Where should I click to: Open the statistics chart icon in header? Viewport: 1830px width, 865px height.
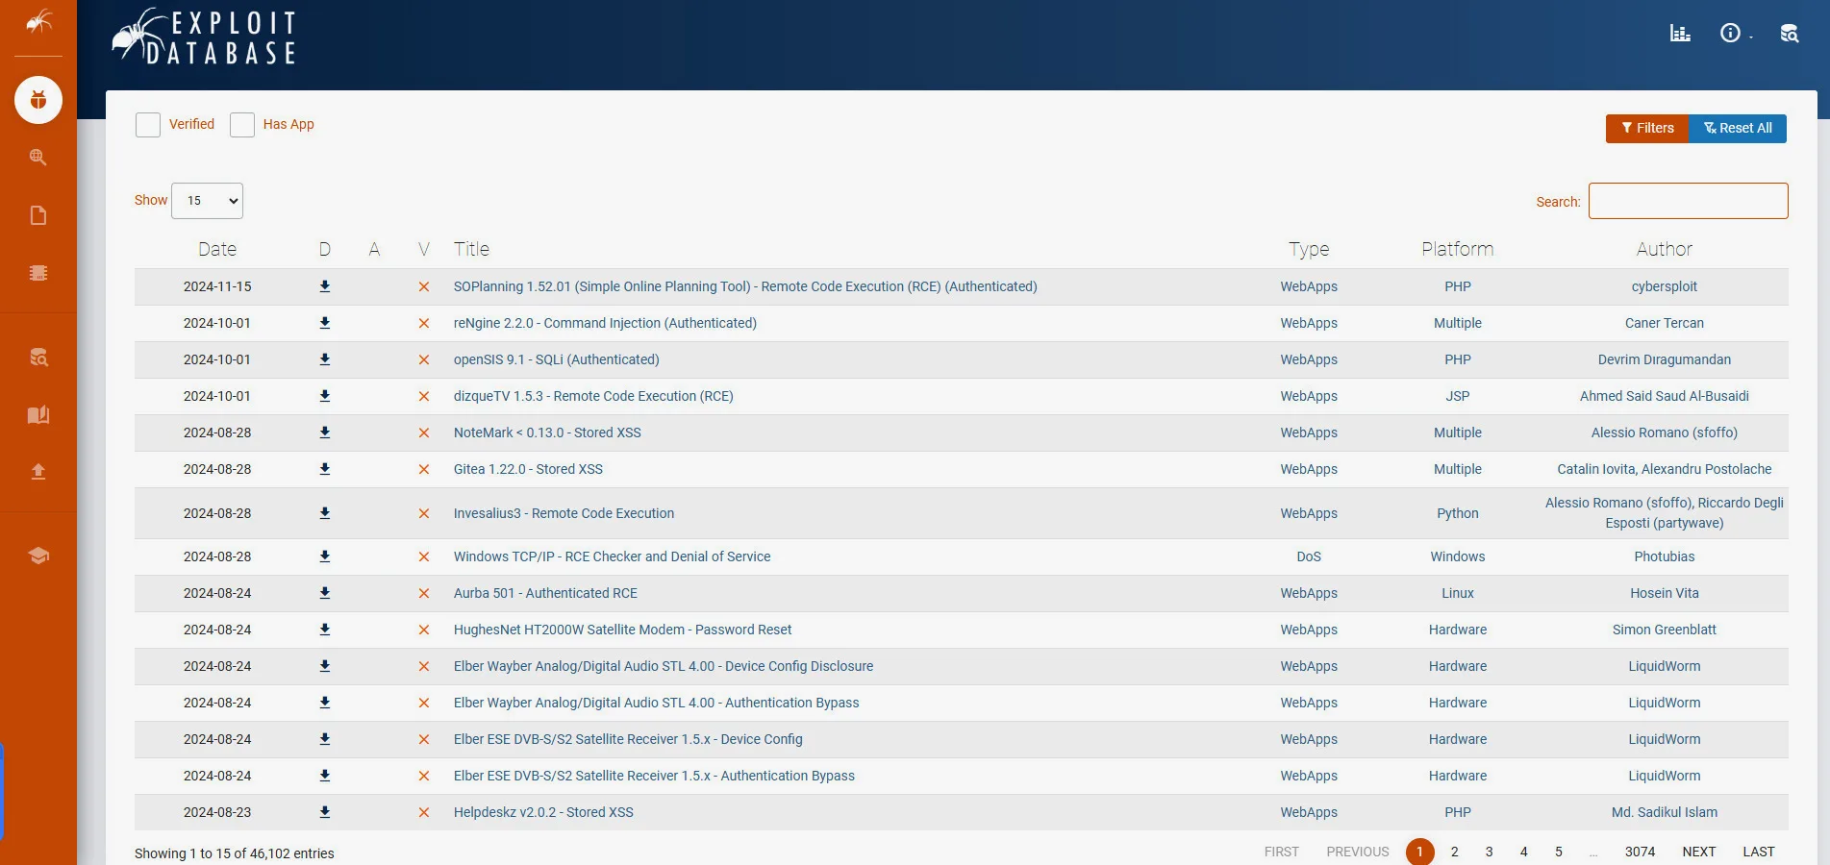pos(1680,34)
